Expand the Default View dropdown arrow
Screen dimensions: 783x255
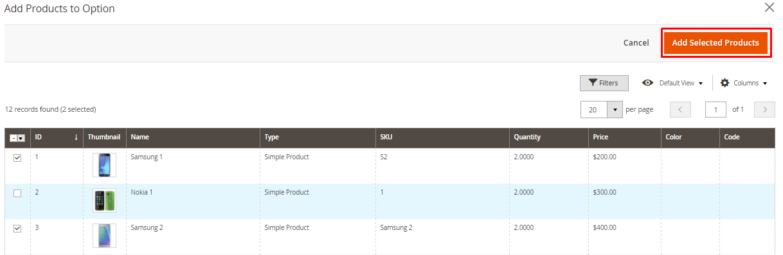click(701, 84)
